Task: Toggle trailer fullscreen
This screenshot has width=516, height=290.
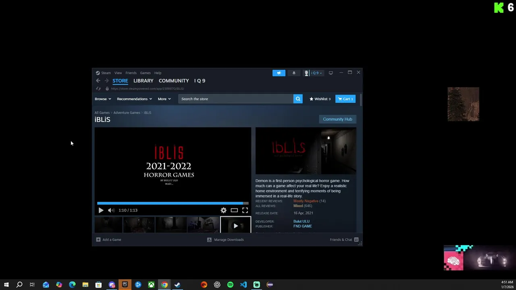Action: click(x=245, y=210)
